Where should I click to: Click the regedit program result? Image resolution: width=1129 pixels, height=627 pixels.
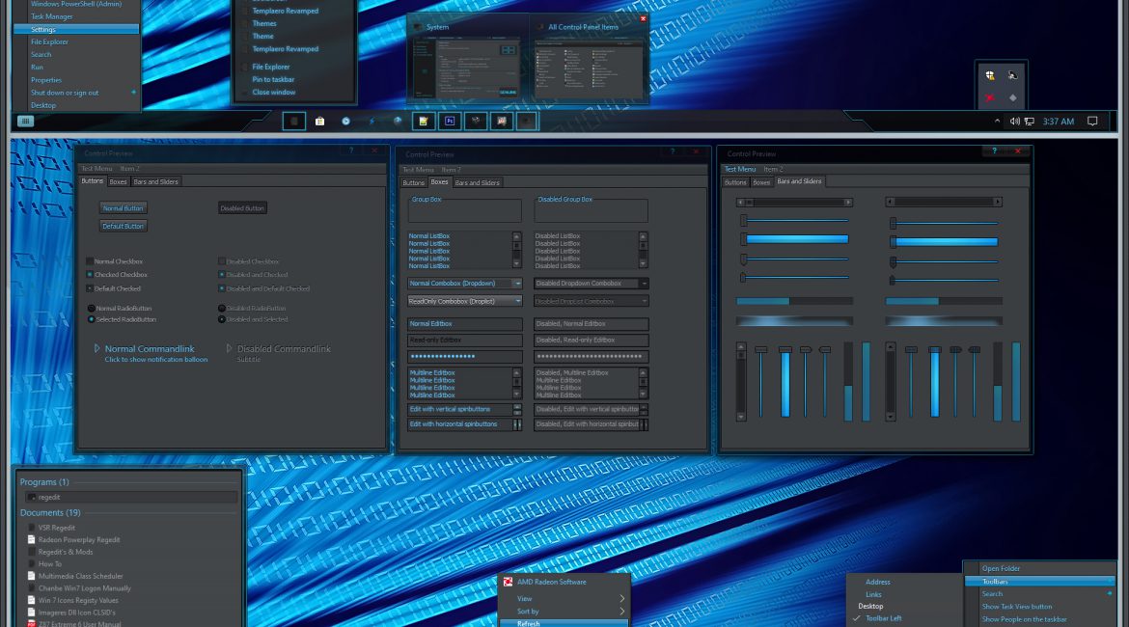point(129,497)
